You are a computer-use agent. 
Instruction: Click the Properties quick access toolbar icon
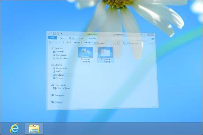tap(55, 34)
